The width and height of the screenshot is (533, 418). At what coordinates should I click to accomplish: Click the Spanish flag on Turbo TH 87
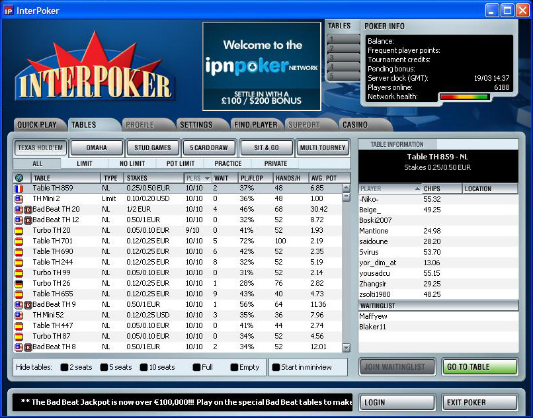point(19,337)
